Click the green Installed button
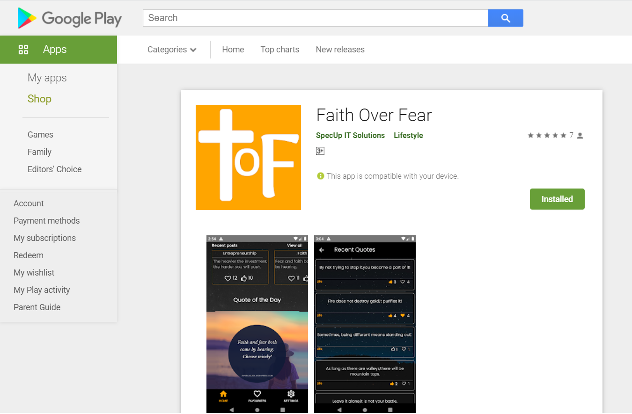 [x=557, y=199]
